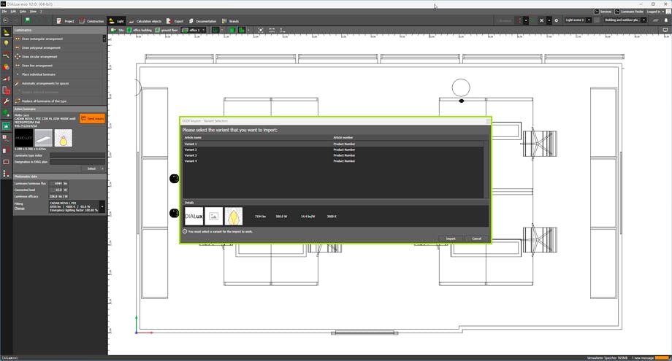Click the luminaire product photo thumbnail
Screen dimensions: 672x361
tap(44, 138)
